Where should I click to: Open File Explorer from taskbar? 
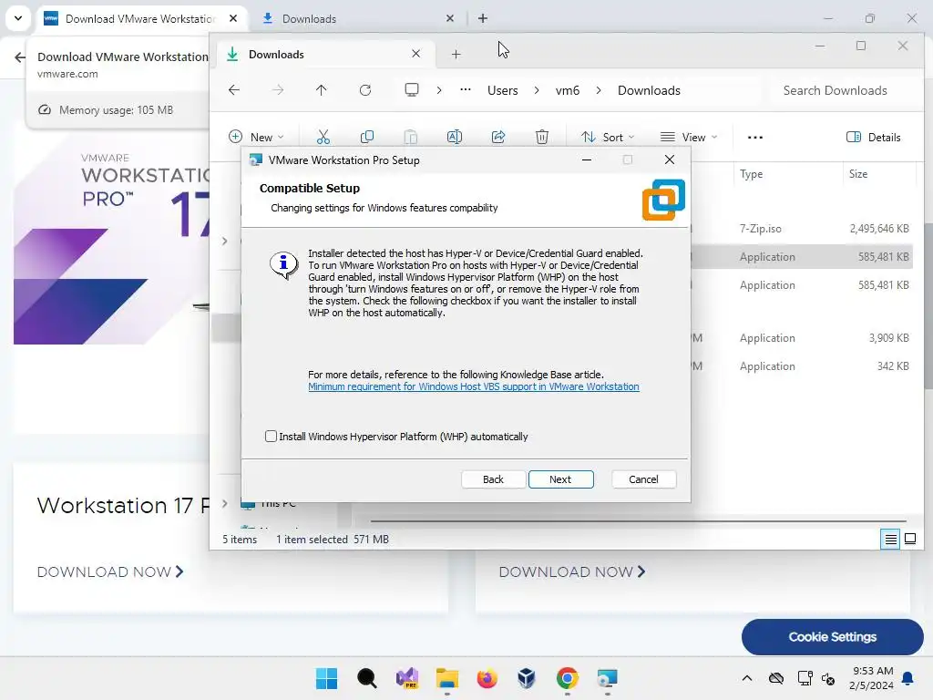[446, 678]
